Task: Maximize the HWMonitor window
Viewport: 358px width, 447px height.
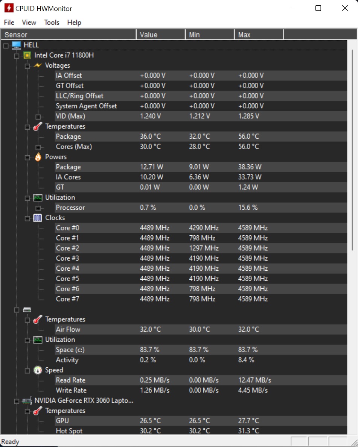Action: coord(318,8)
